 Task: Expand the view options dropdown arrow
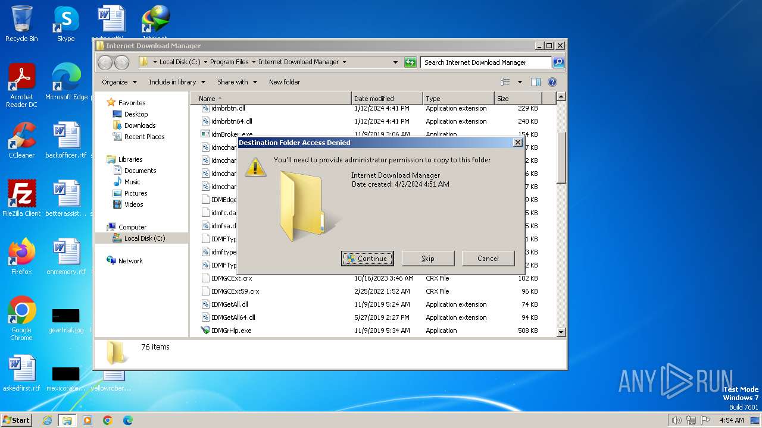pos(520,82)
